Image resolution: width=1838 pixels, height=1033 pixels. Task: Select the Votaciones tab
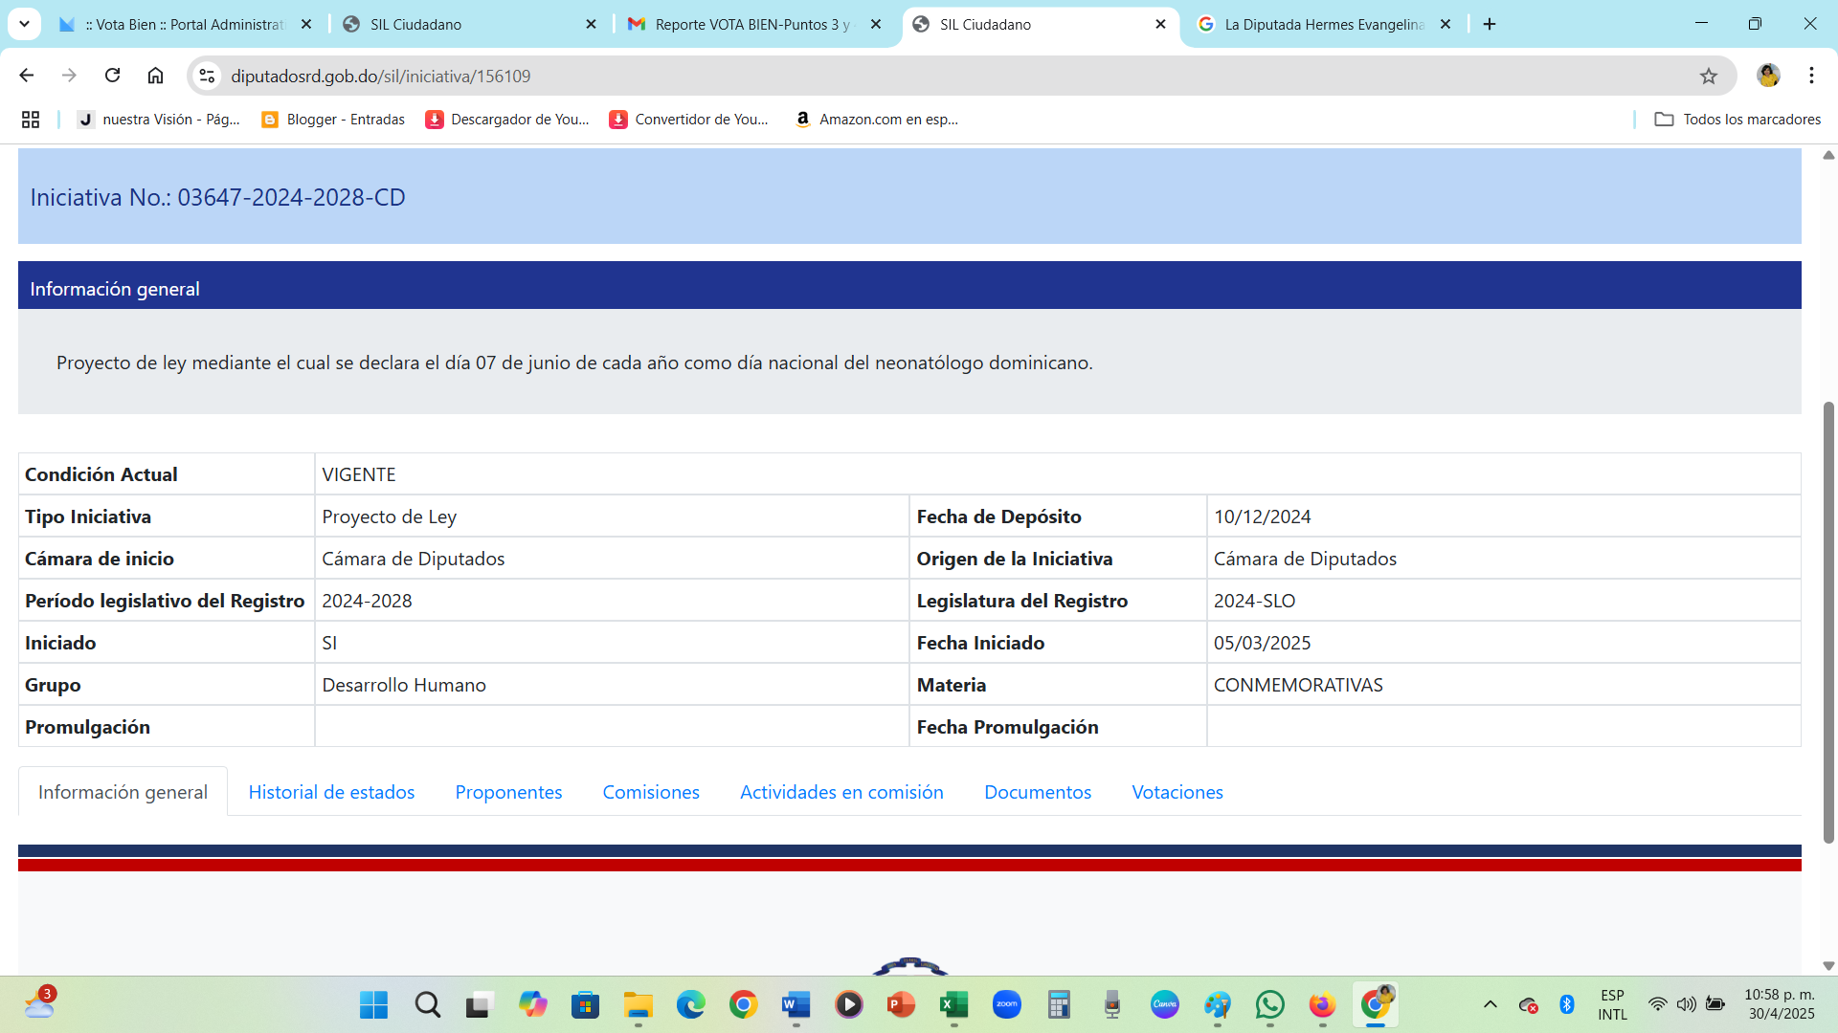(1177, 792)
